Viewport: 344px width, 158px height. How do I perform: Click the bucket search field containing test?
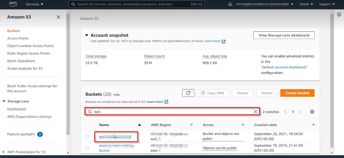pyautogui.click(x=172, y=112)
